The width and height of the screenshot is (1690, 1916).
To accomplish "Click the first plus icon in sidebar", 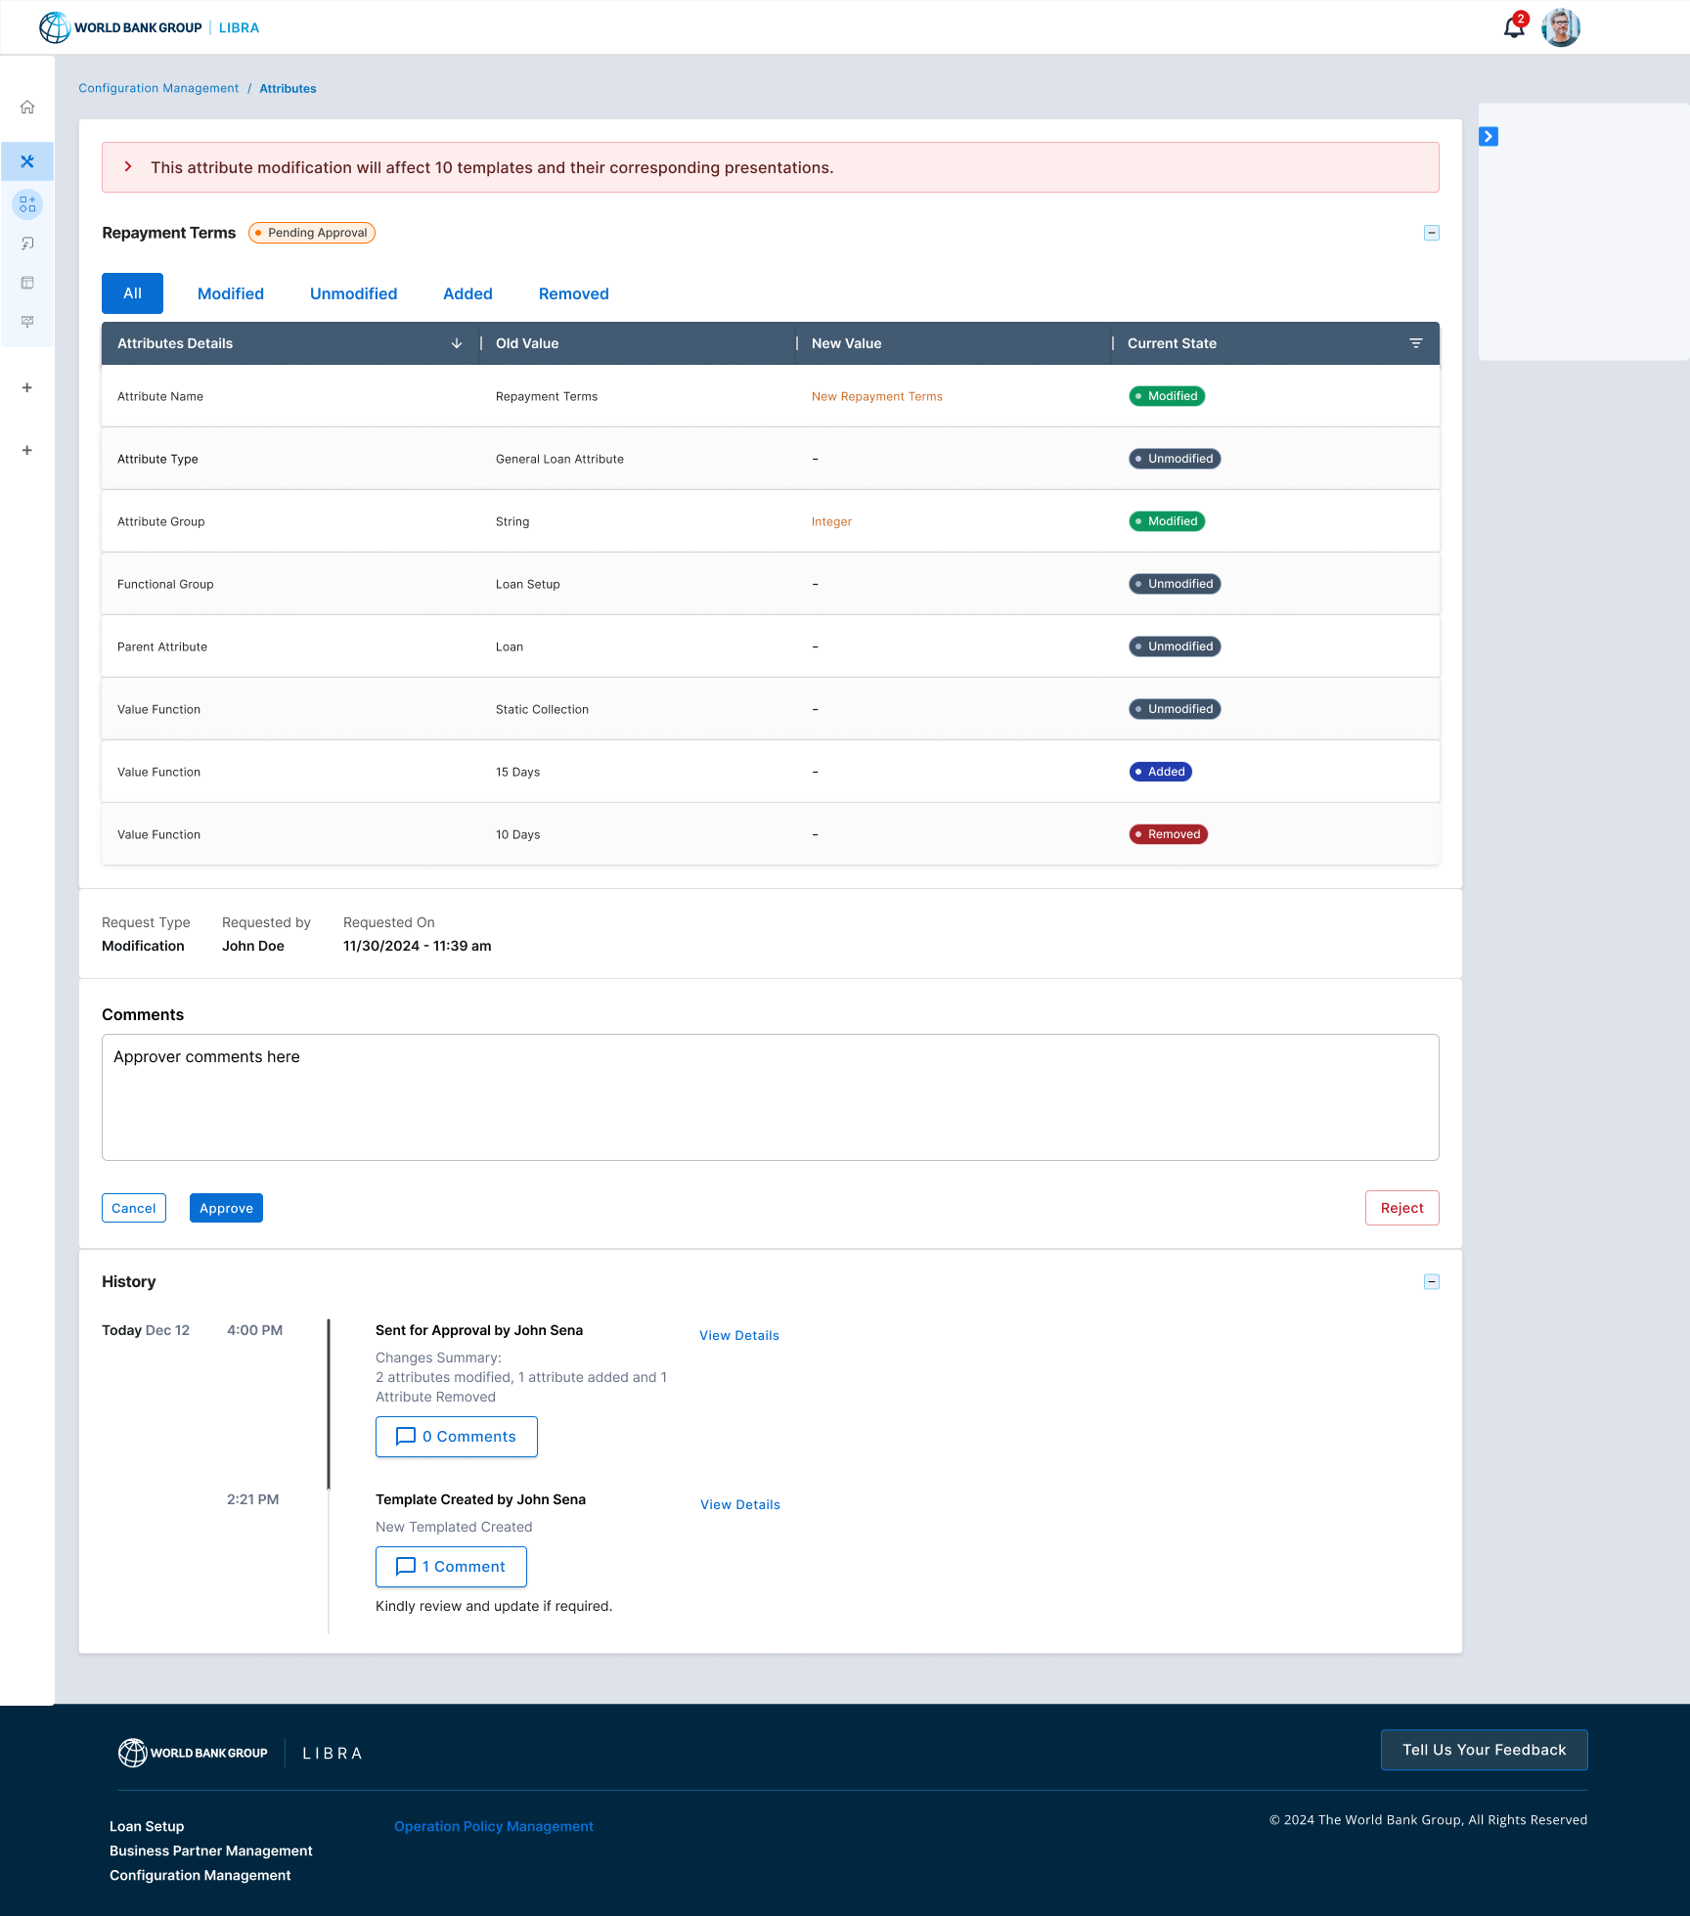I will pyautogui.click(x=27, y=388).
